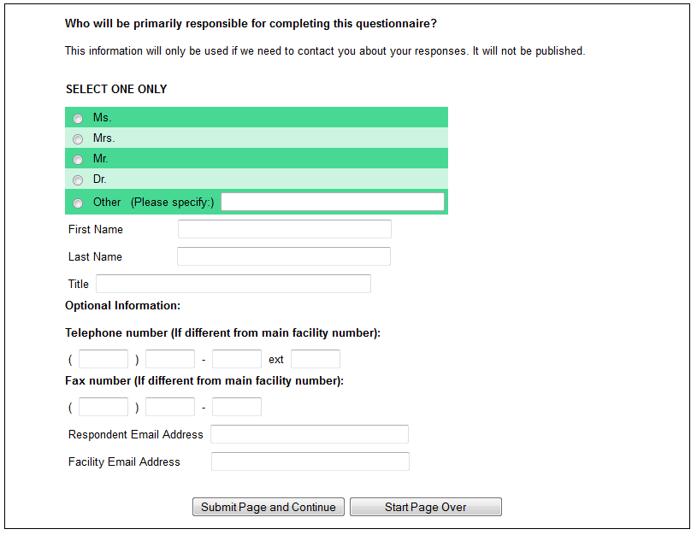Focus the telephone prefix field
This screenshot has width=697, height=535.
[x=170, y=359]
